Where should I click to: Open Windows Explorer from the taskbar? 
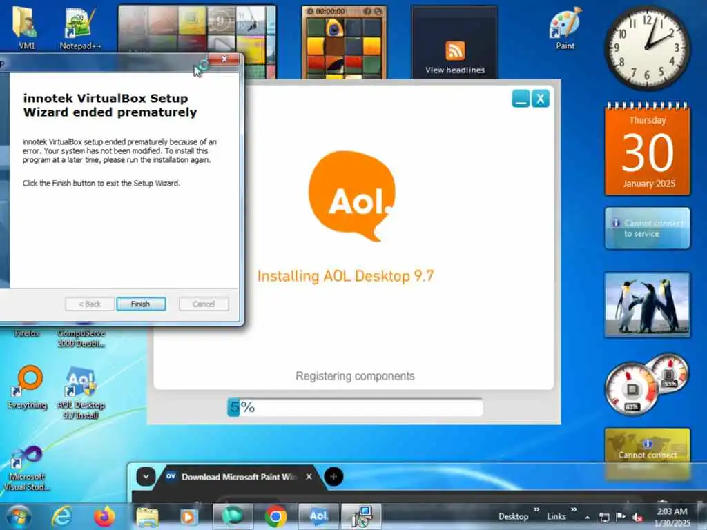[x=147, y=517]
